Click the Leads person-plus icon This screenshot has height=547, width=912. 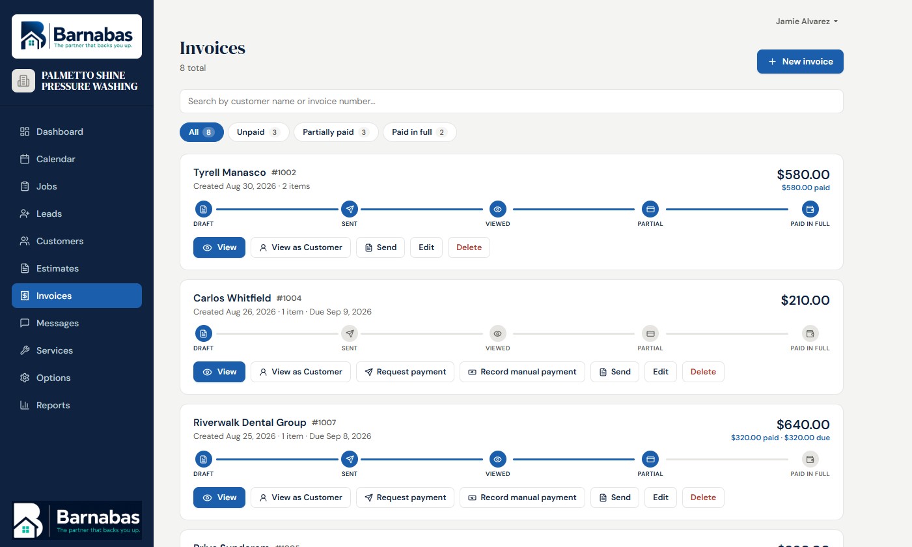click(25, 214)
